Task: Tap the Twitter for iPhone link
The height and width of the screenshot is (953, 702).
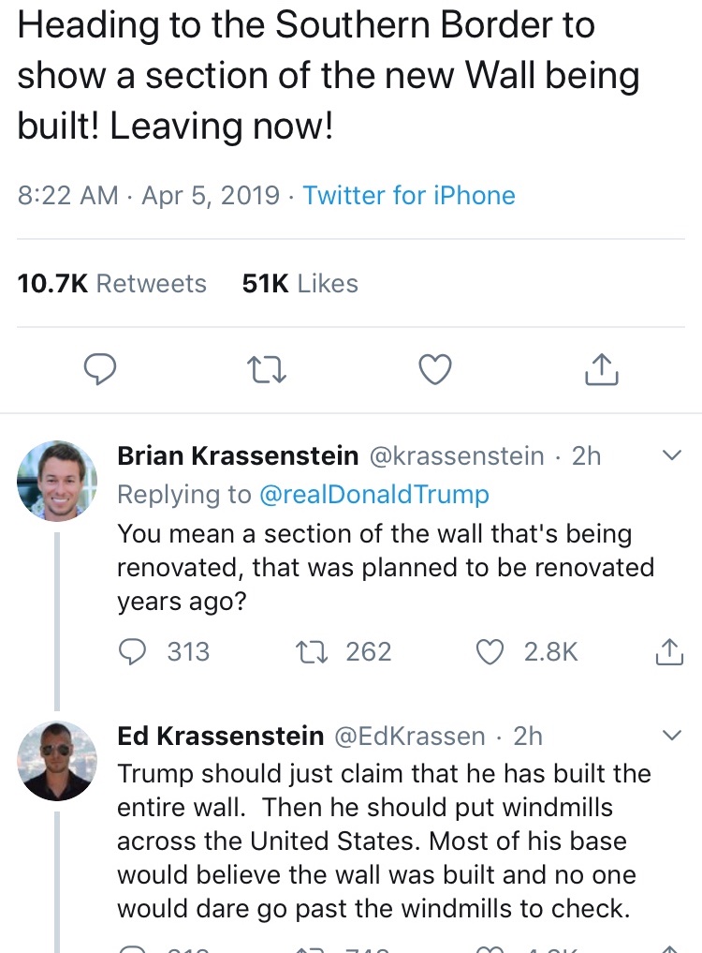Action: pos(409,195)
